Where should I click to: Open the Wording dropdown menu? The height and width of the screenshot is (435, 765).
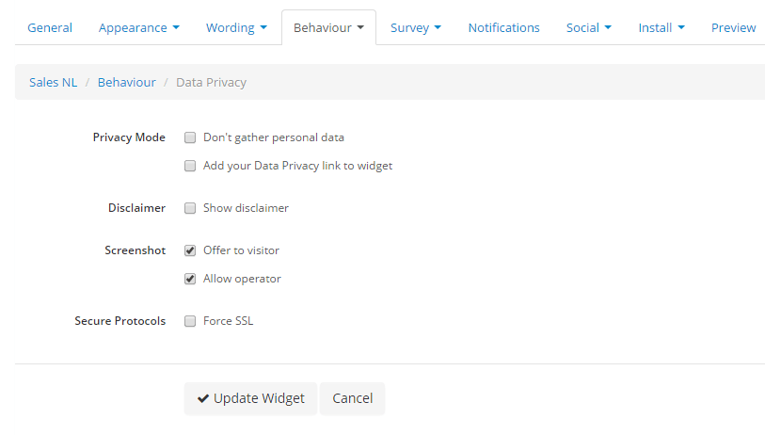236,27
